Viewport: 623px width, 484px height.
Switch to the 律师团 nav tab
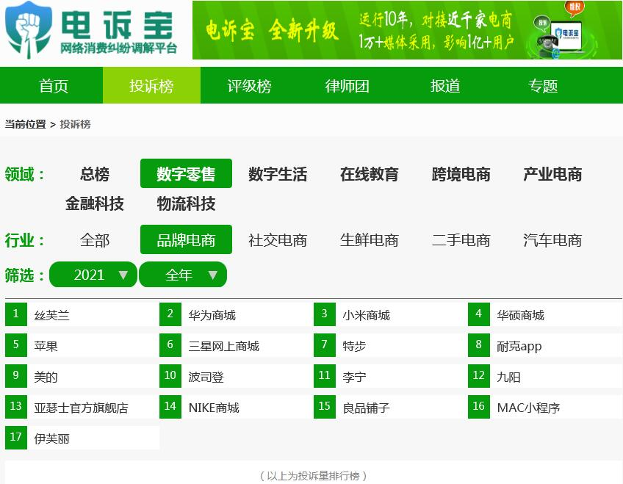347,85
